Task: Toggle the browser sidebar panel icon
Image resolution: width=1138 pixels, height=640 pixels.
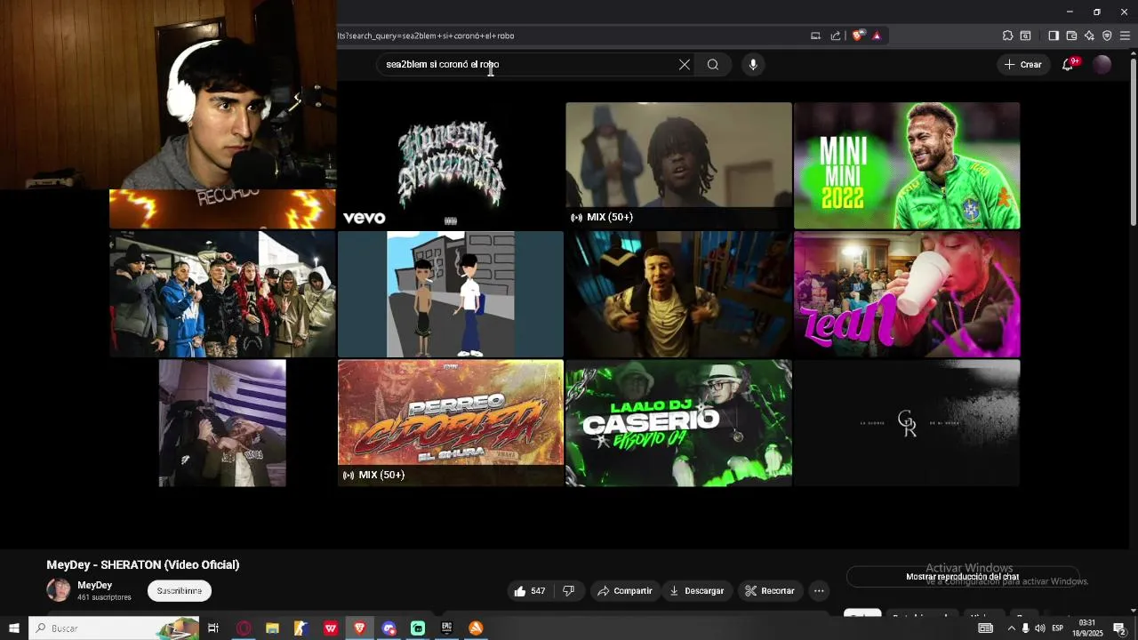Action: tap(1054, 36)
